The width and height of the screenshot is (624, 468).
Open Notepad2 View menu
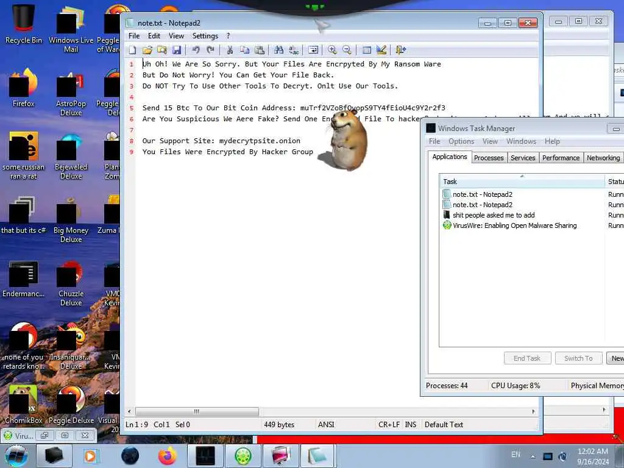tap(176, 36)
